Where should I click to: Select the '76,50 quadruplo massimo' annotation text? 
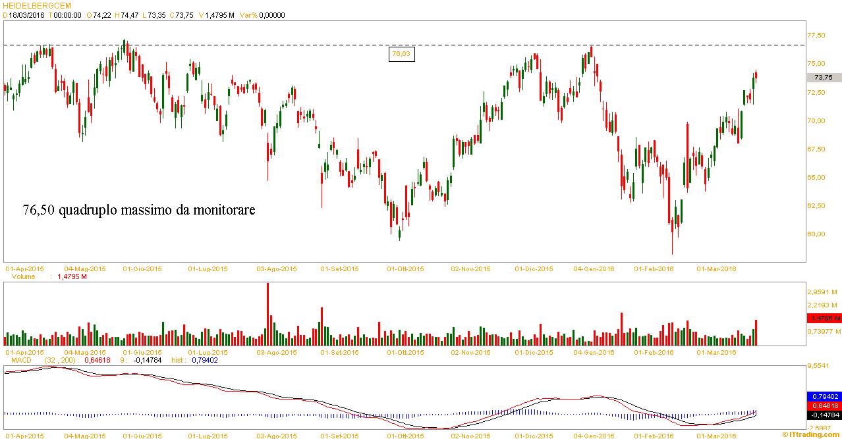coord(138,210)
